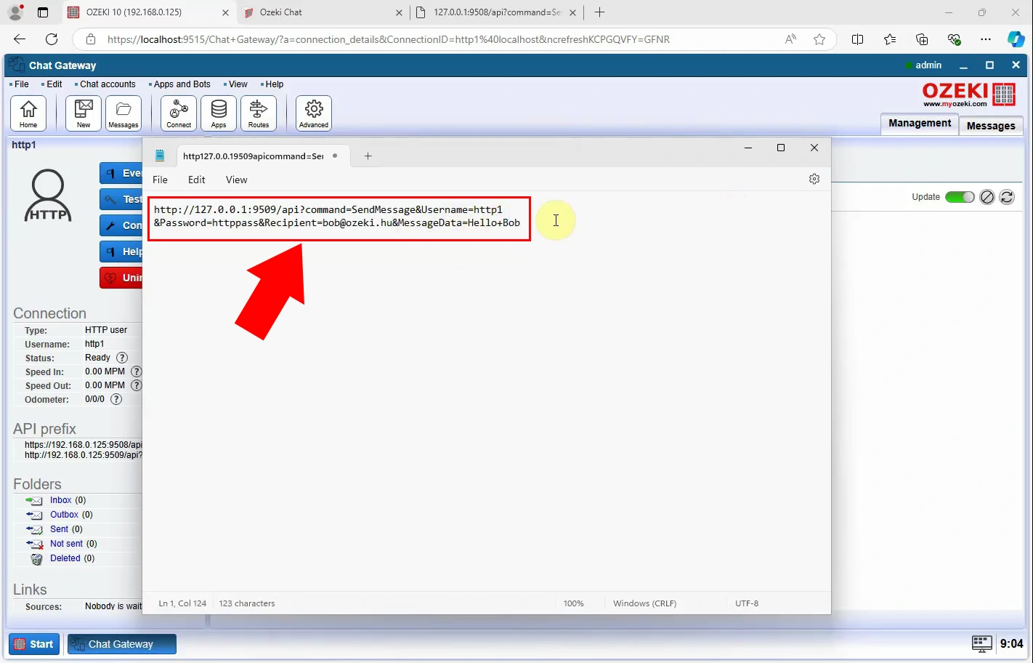Viewport: 1033px width, 663px height.
Task: Click the Configure button
Action: tap(121, 225)
